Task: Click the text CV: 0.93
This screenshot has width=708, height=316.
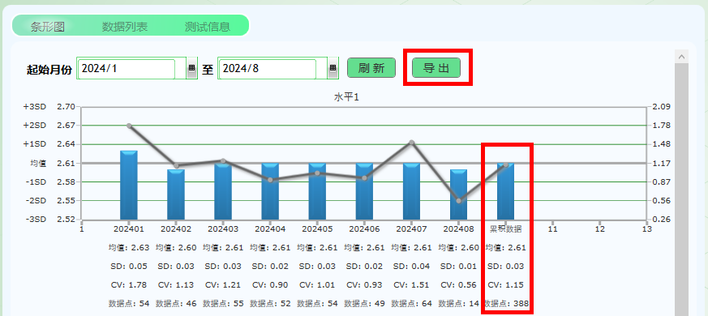Action: pyautogui.click(x=364, y=285)
